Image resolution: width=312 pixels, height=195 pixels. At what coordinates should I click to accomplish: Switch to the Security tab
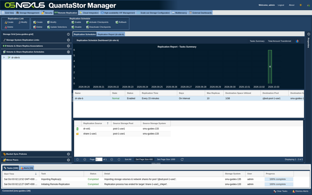47,12
